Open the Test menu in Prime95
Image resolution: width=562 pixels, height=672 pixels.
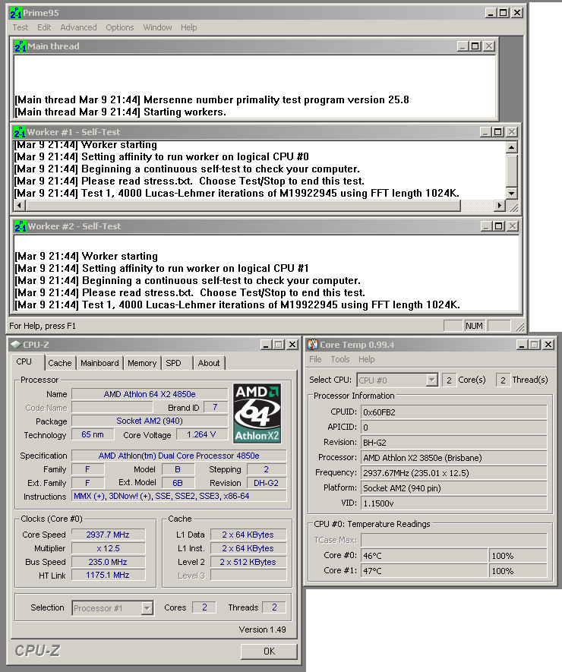[21, 27]
